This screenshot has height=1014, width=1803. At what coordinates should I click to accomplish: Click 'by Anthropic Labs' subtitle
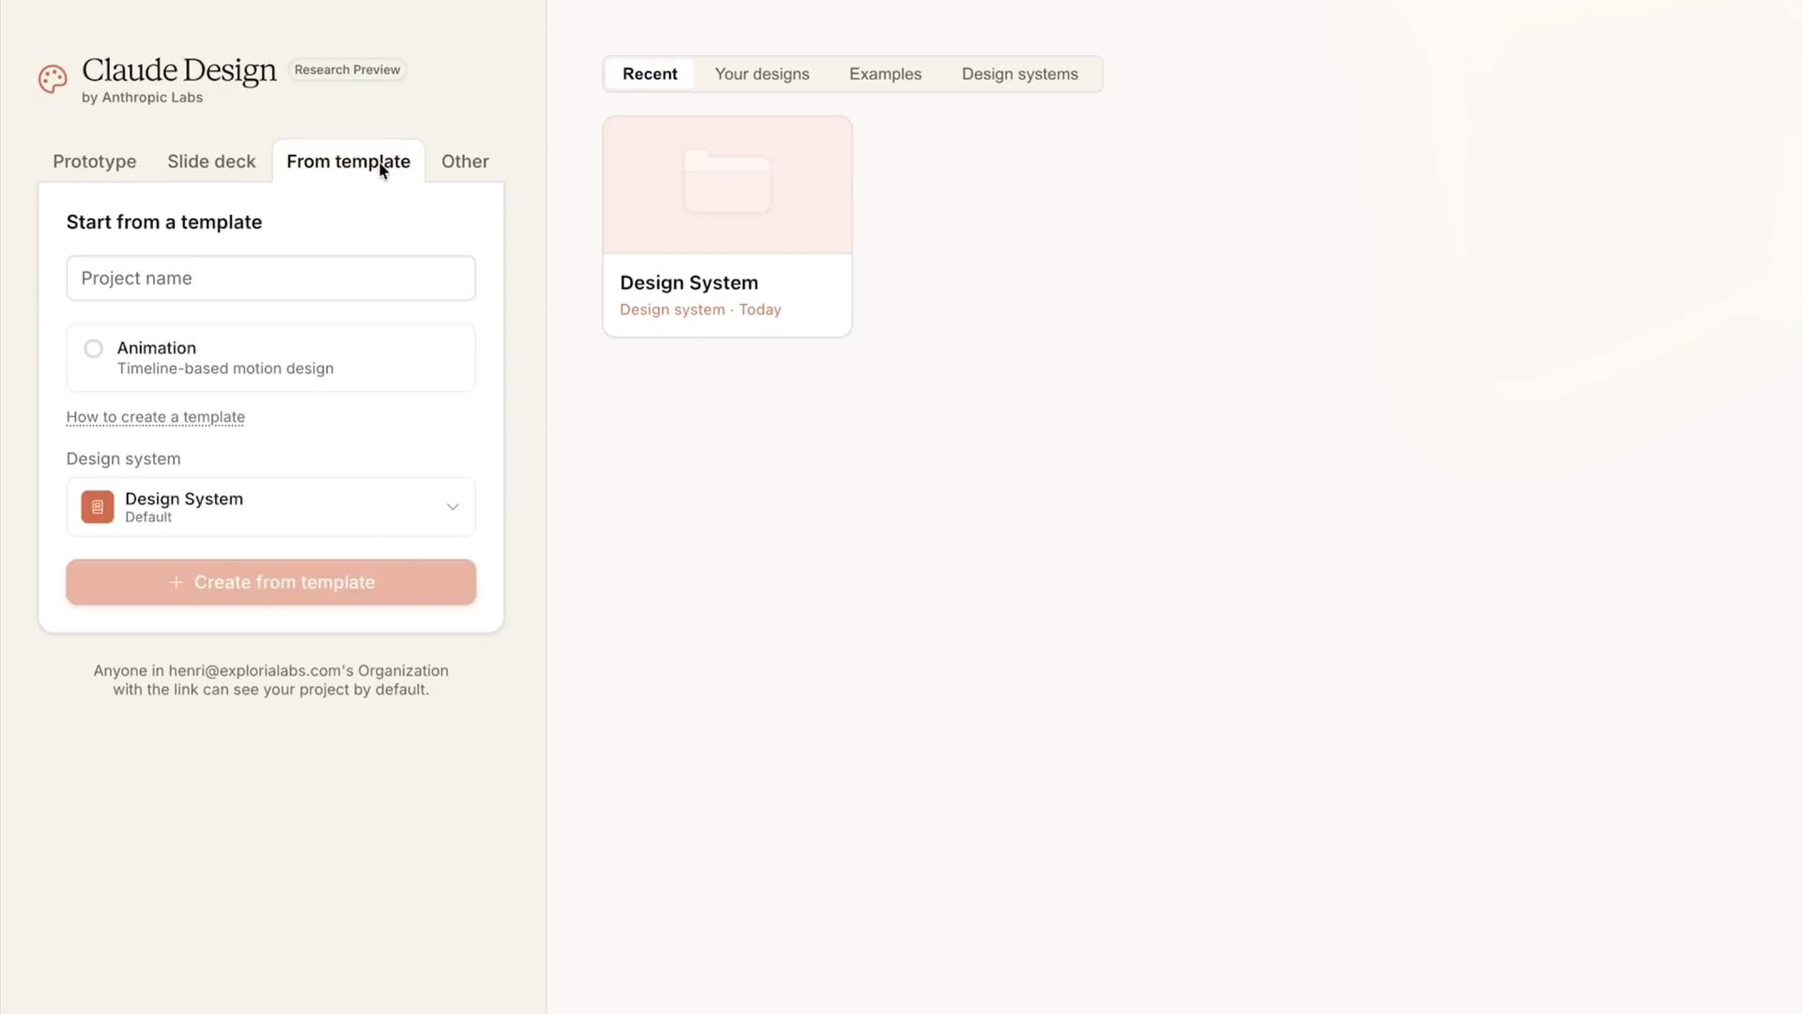tap(142, 98)
